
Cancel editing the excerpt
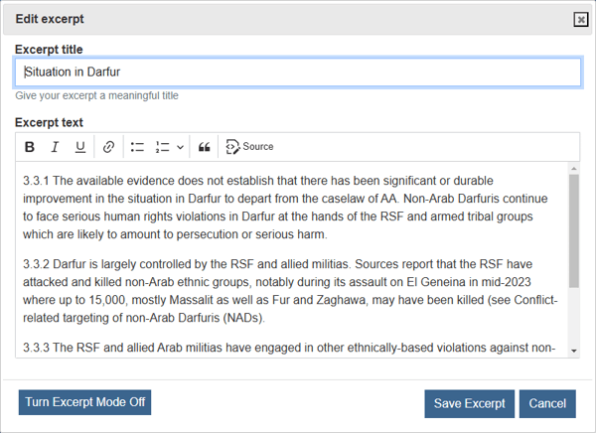pos(547,404)
